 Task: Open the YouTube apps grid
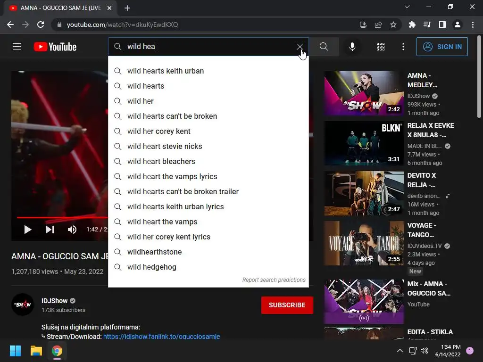(381, 47)
